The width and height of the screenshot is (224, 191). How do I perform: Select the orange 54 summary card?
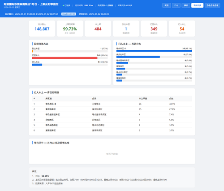click(182, 29)
